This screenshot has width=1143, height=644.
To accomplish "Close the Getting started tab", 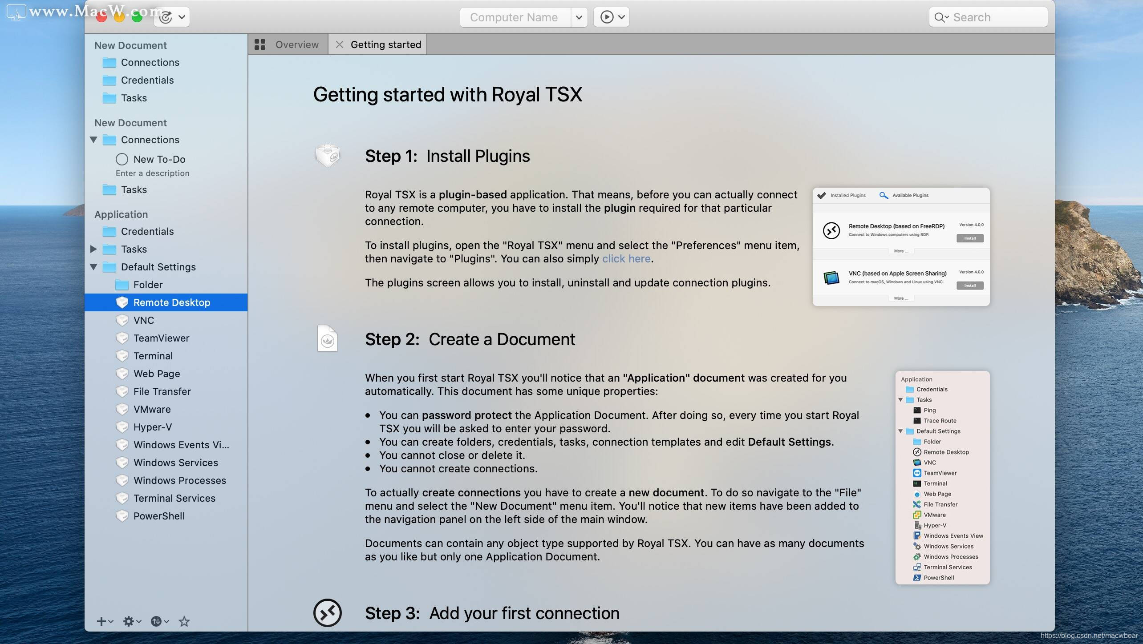I will coord(339,44).
